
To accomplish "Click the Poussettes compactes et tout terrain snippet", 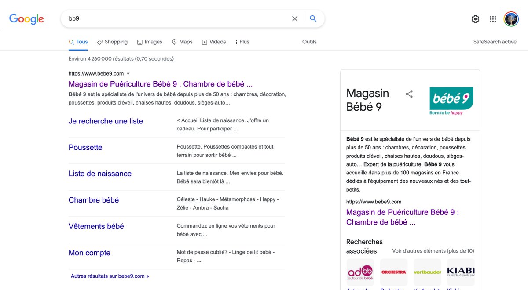I will pos(225,151).
